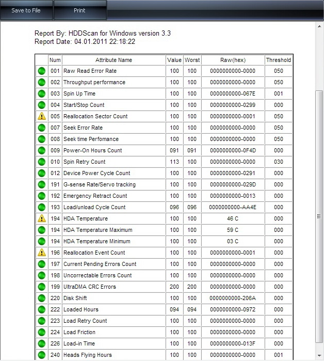The height and width of the screenshot is (361, 324).
Task: Click the Threshold column header
Action: click(x=278, y=60)
